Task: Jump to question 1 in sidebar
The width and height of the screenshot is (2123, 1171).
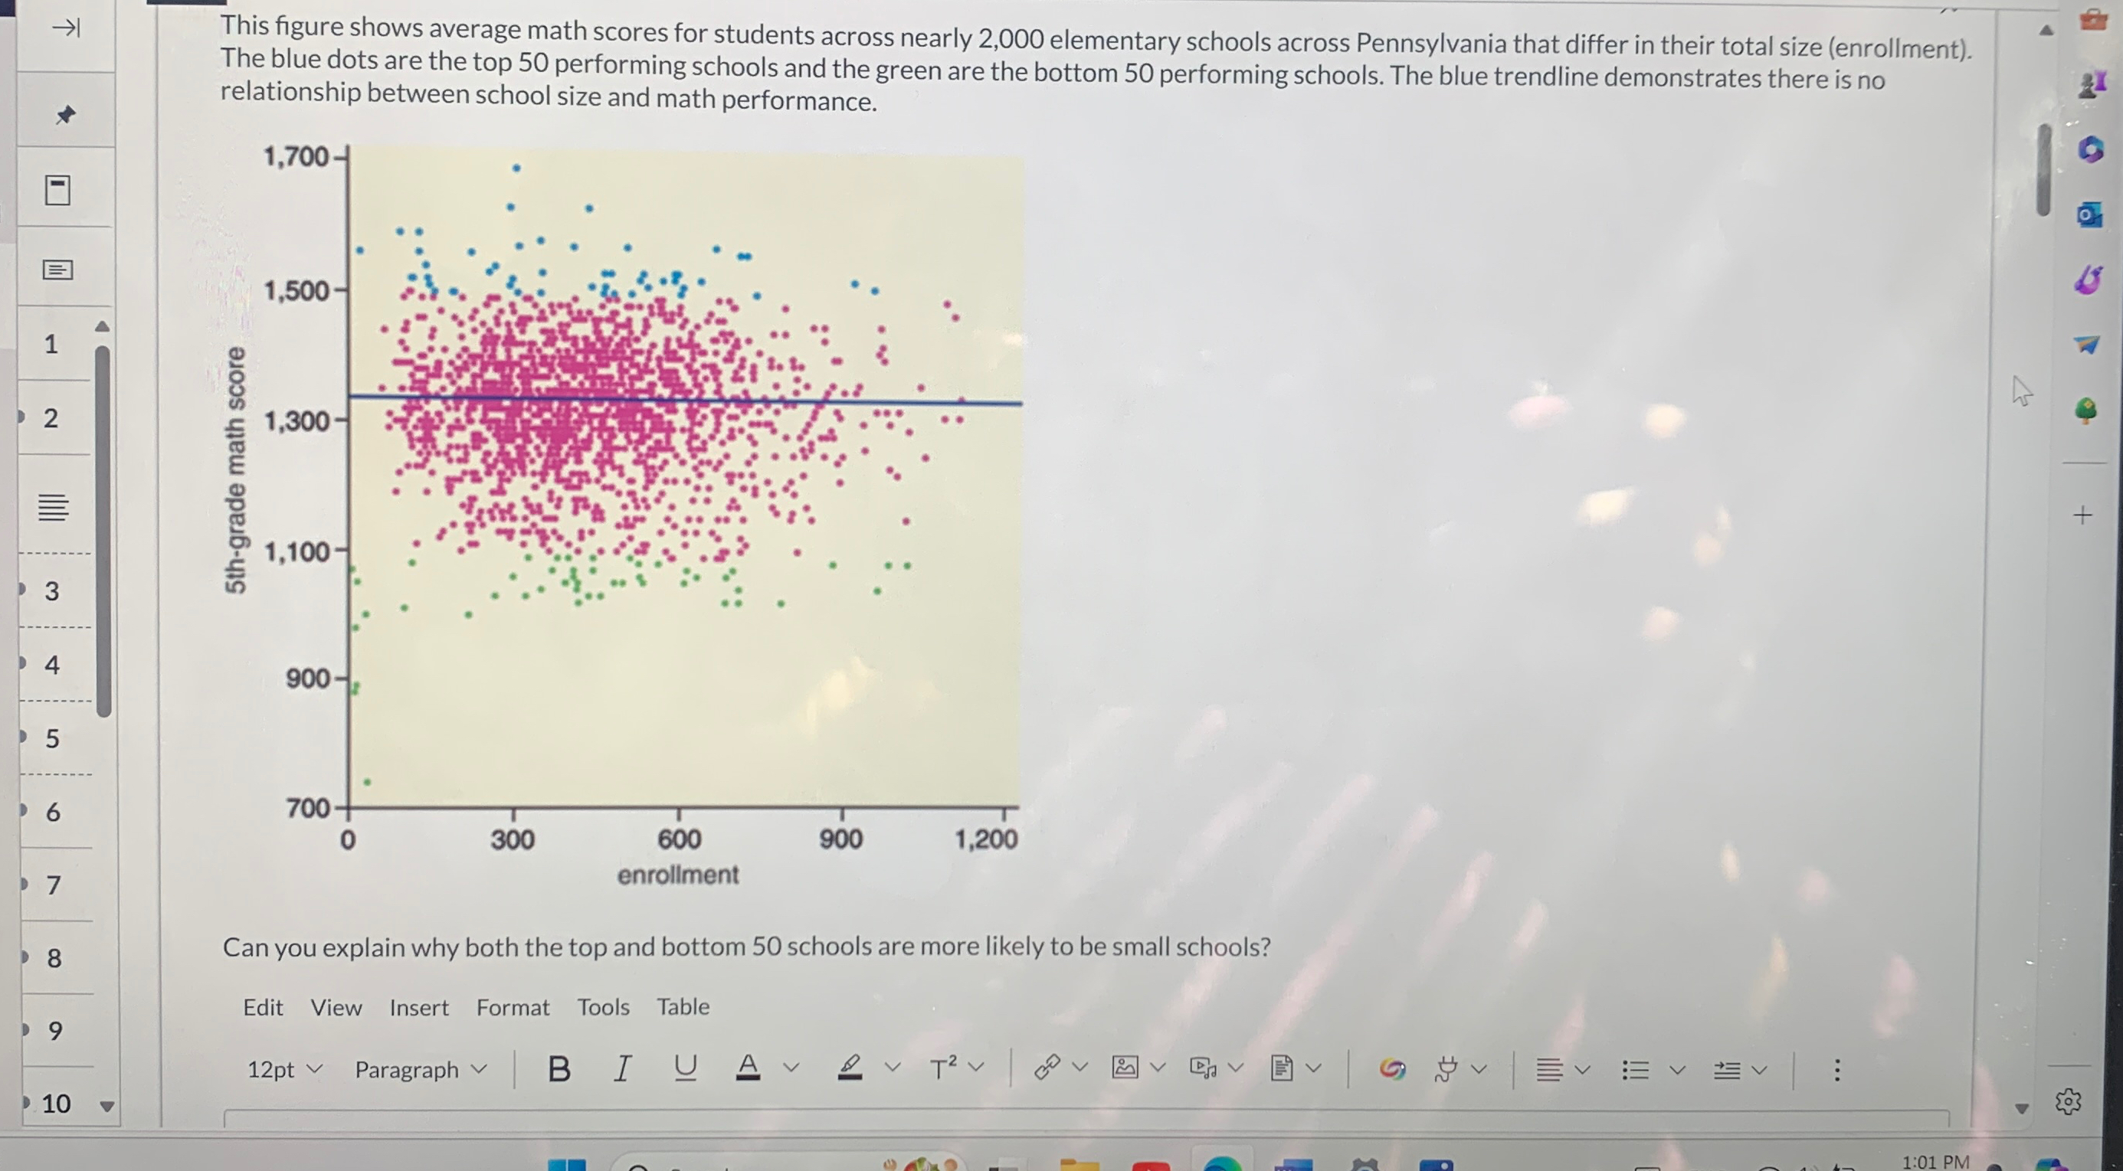Action: tap(52, 344)
